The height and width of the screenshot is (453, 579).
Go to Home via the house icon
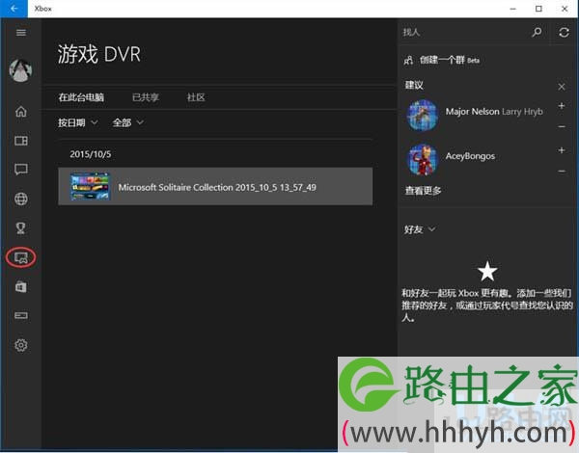tap(21, 111)
